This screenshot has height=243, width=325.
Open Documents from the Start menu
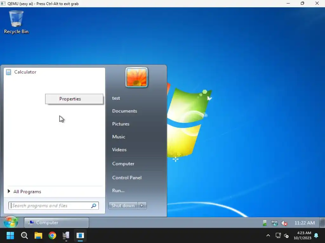click(124, 111)
